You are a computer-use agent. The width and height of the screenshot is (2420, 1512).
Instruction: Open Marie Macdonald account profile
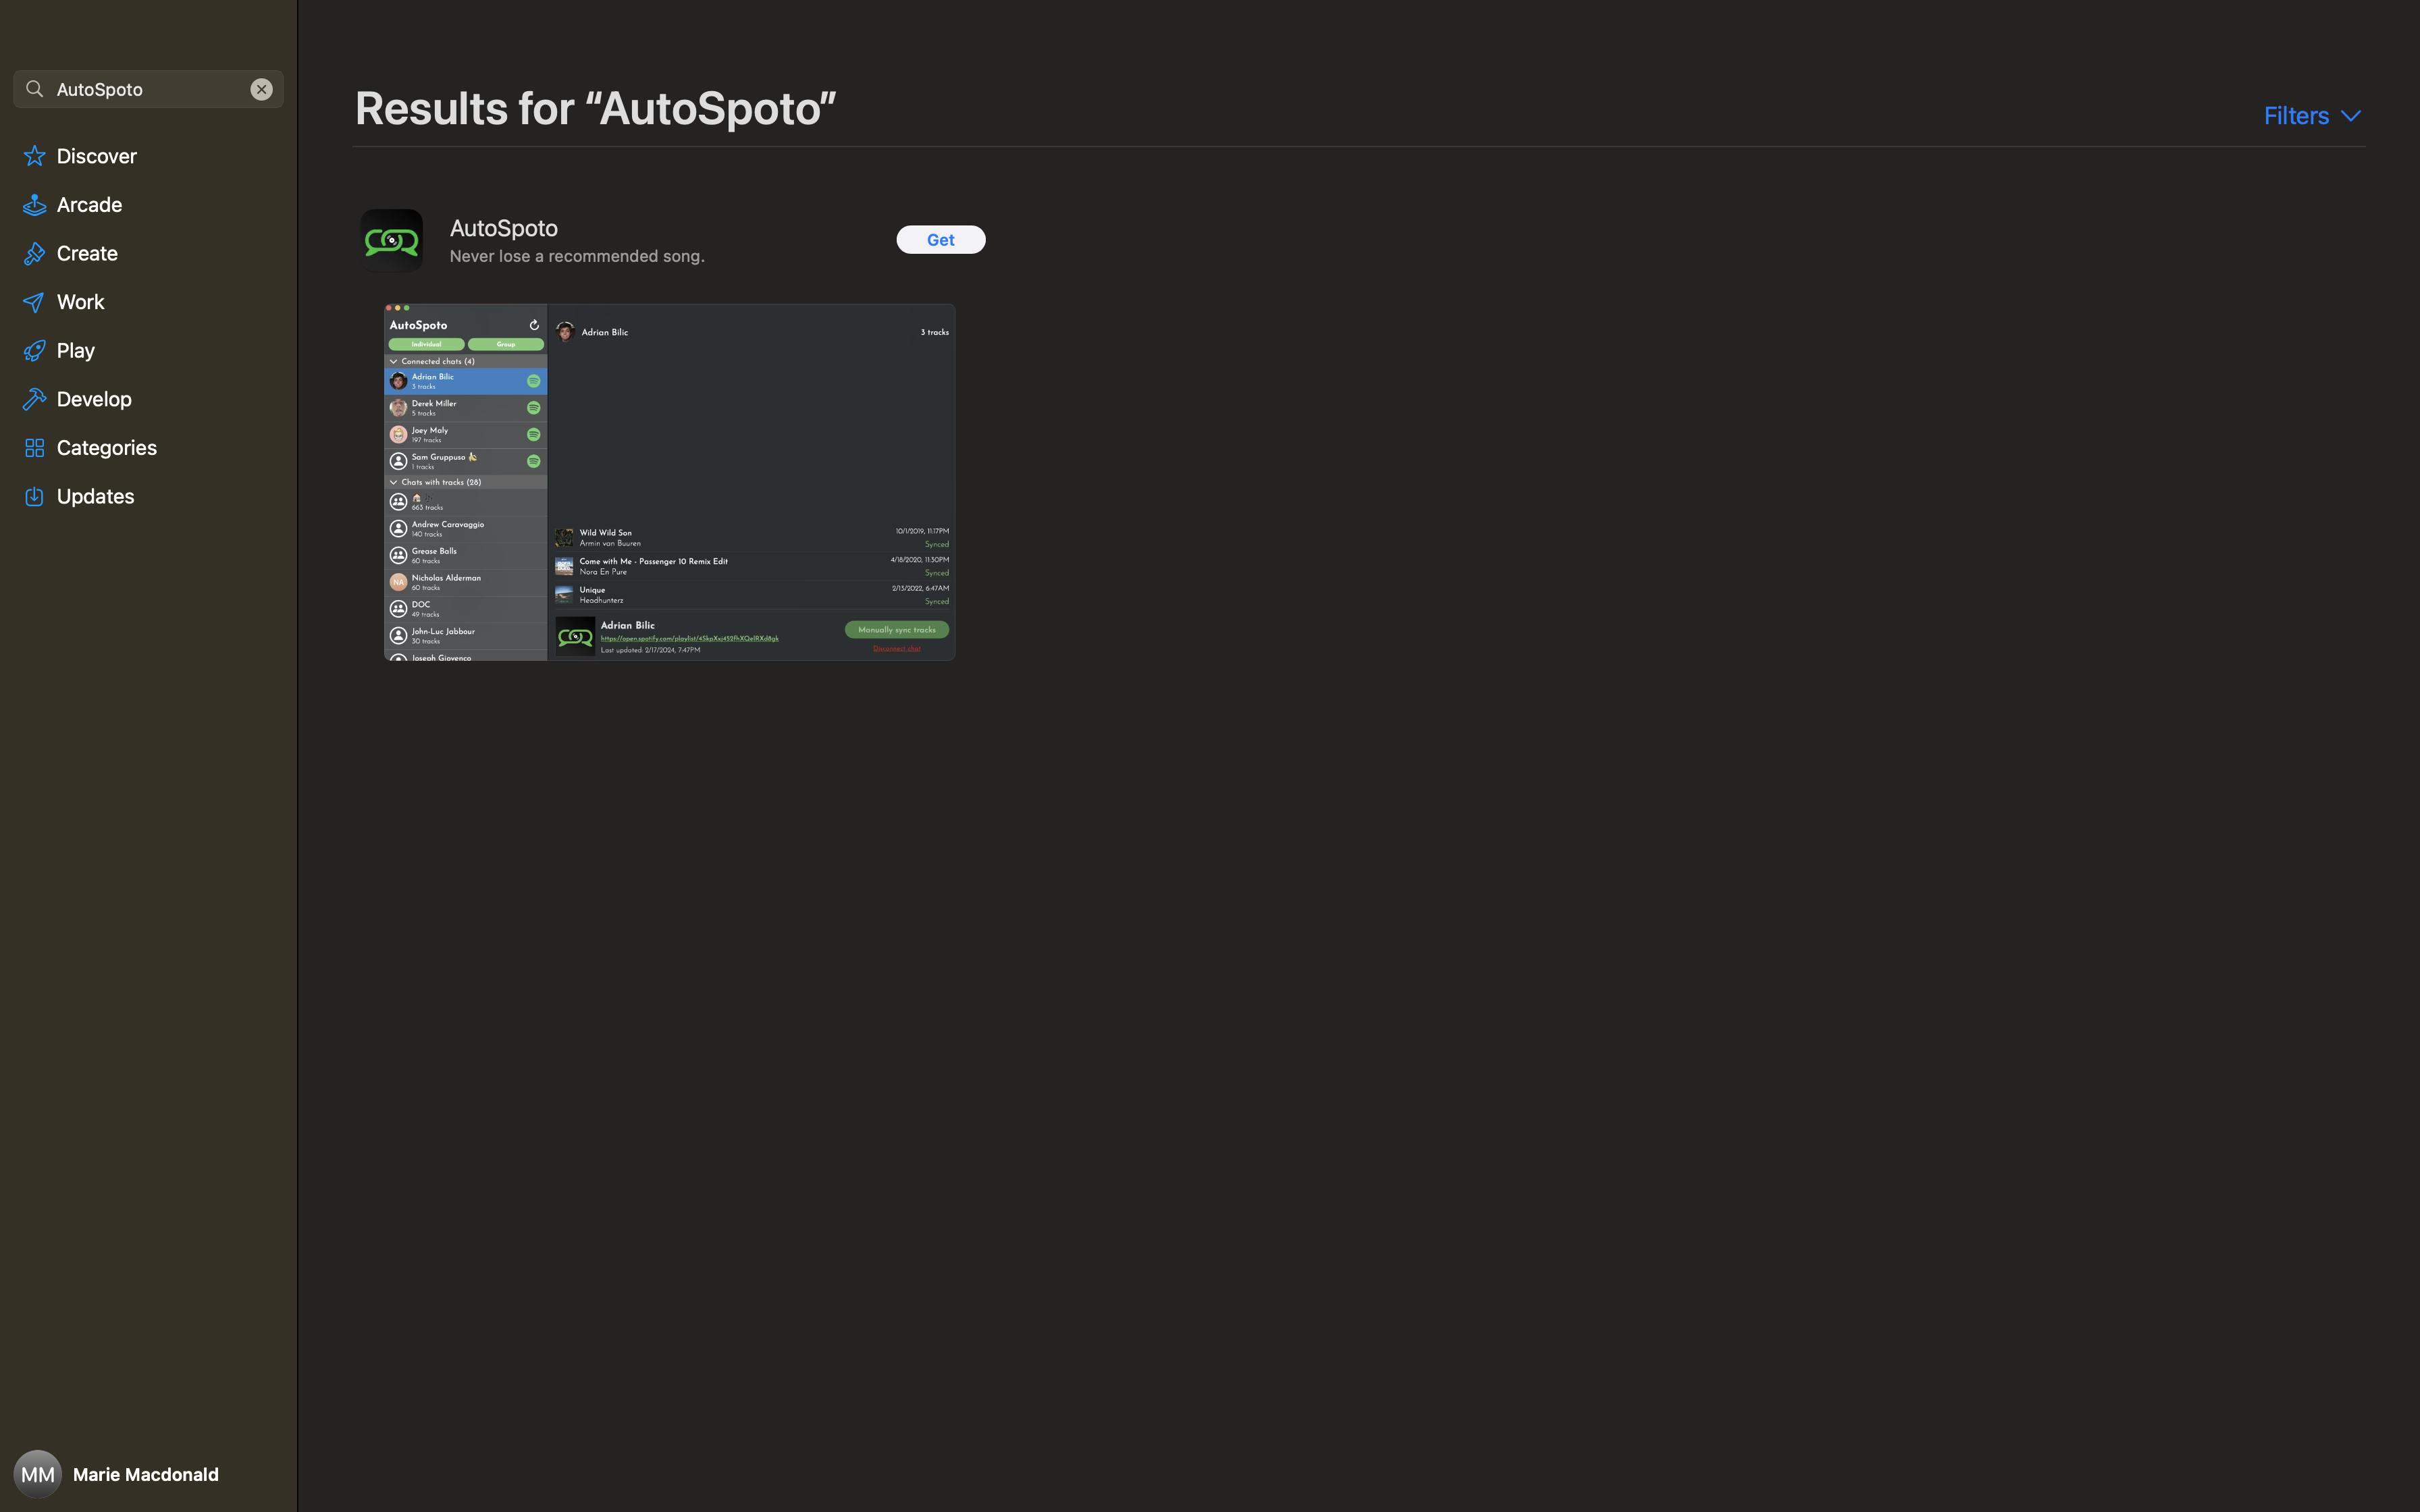tap(116, 1474)
